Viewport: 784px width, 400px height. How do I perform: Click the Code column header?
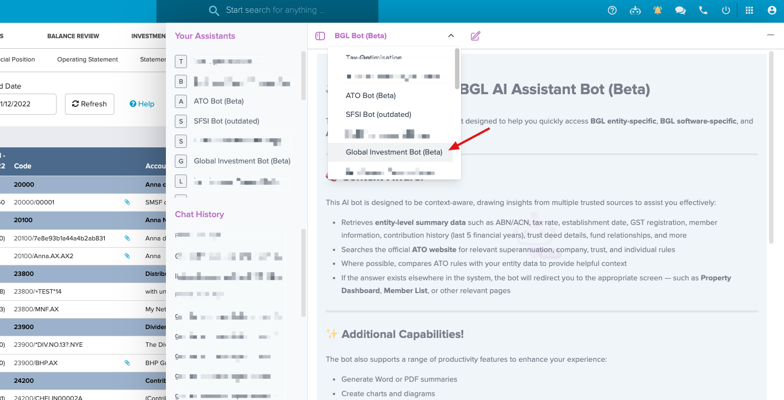23,166
